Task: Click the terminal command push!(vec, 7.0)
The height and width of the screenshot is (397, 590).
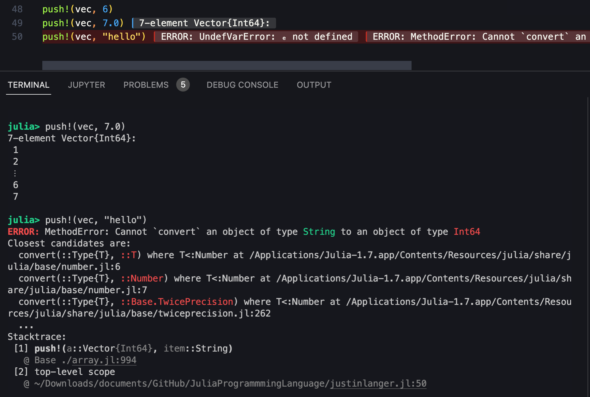Action: (x=85, y=127)
